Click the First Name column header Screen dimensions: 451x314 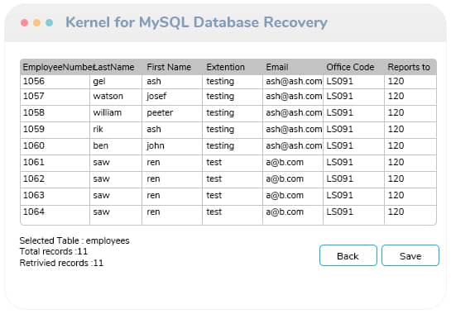(172, 67)
